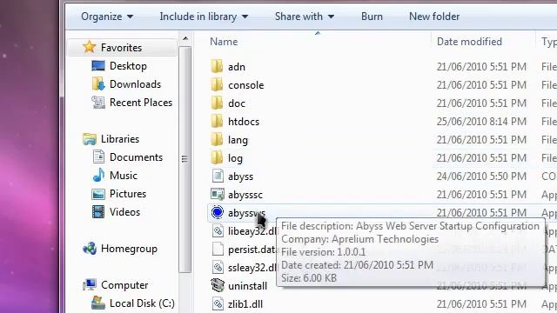Click the Favorites label in navigation
557x313 pixels.
[121, 48]
